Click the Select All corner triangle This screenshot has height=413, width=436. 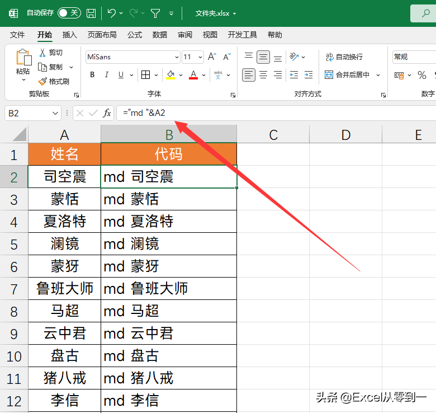[x=19, y=134]
